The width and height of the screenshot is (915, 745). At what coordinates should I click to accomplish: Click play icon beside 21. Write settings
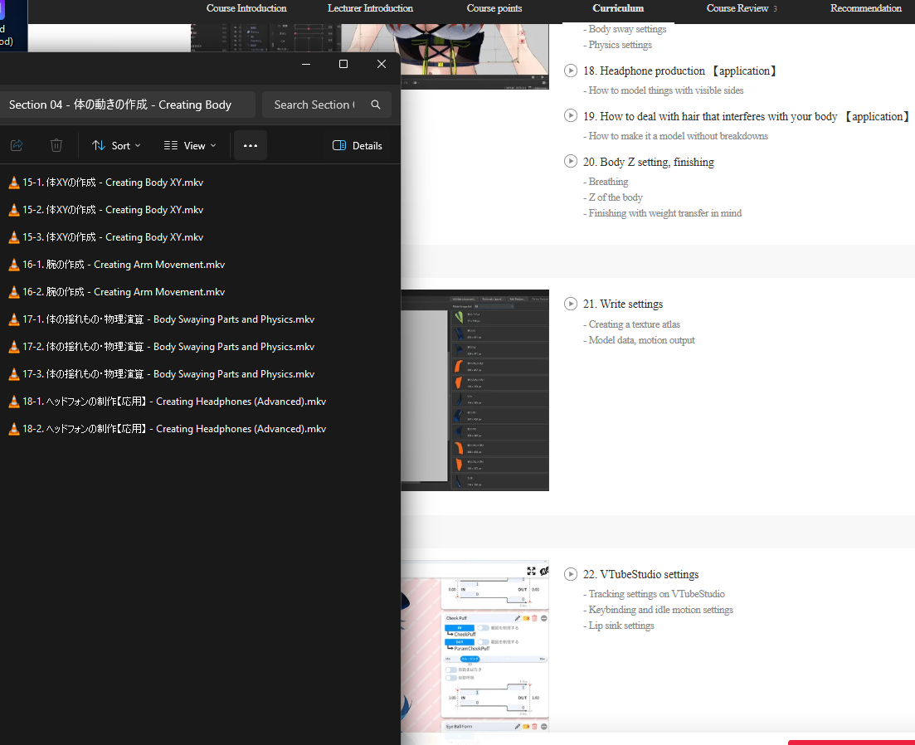571,304
